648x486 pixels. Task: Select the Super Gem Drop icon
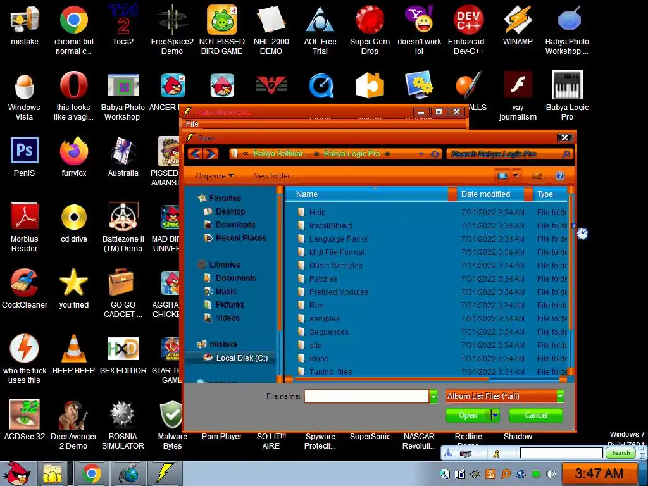click(x=370, y=30)
